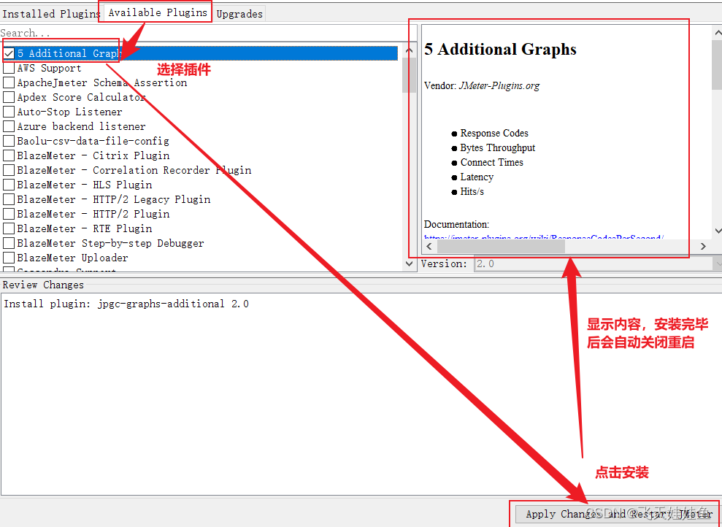
Task: Check BlazeMeter - HLS Plugin checkbox
Action: 9,185
